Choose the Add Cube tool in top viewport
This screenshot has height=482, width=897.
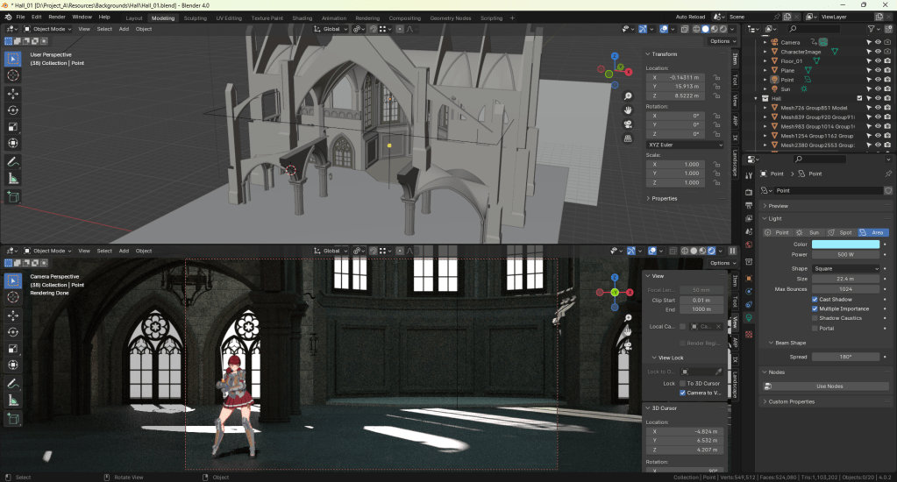pos(13,198)
